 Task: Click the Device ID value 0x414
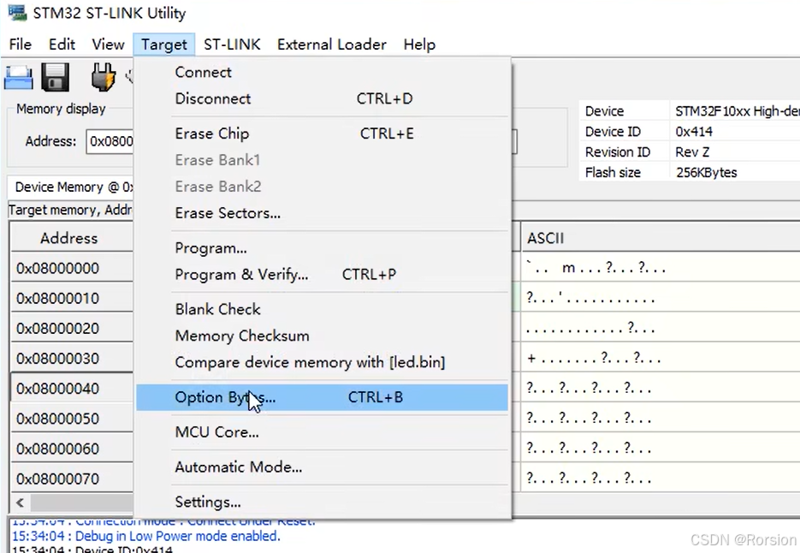[x=694, y=132]
